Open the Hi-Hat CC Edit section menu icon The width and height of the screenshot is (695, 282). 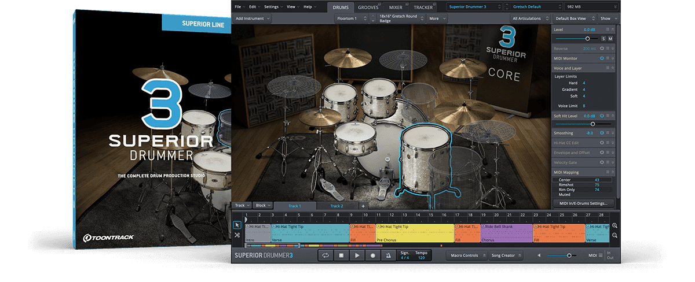607,143
